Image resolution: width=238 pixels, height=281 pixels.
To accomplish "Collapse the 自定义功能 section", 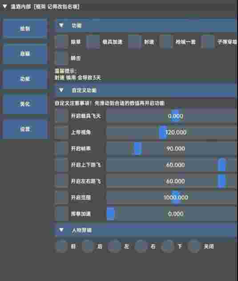I will pyautogui.click(x=61, y=90).
